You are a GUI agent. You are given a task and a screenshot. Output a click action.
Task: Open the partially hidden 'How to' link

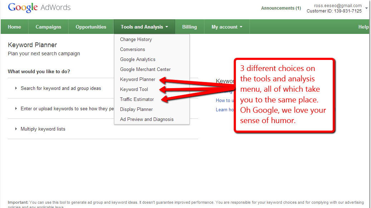click(225, 100)
